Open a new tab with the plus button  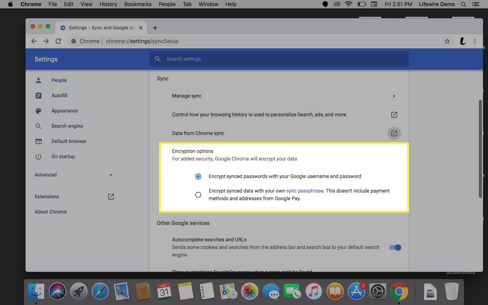tap(155, 28)
